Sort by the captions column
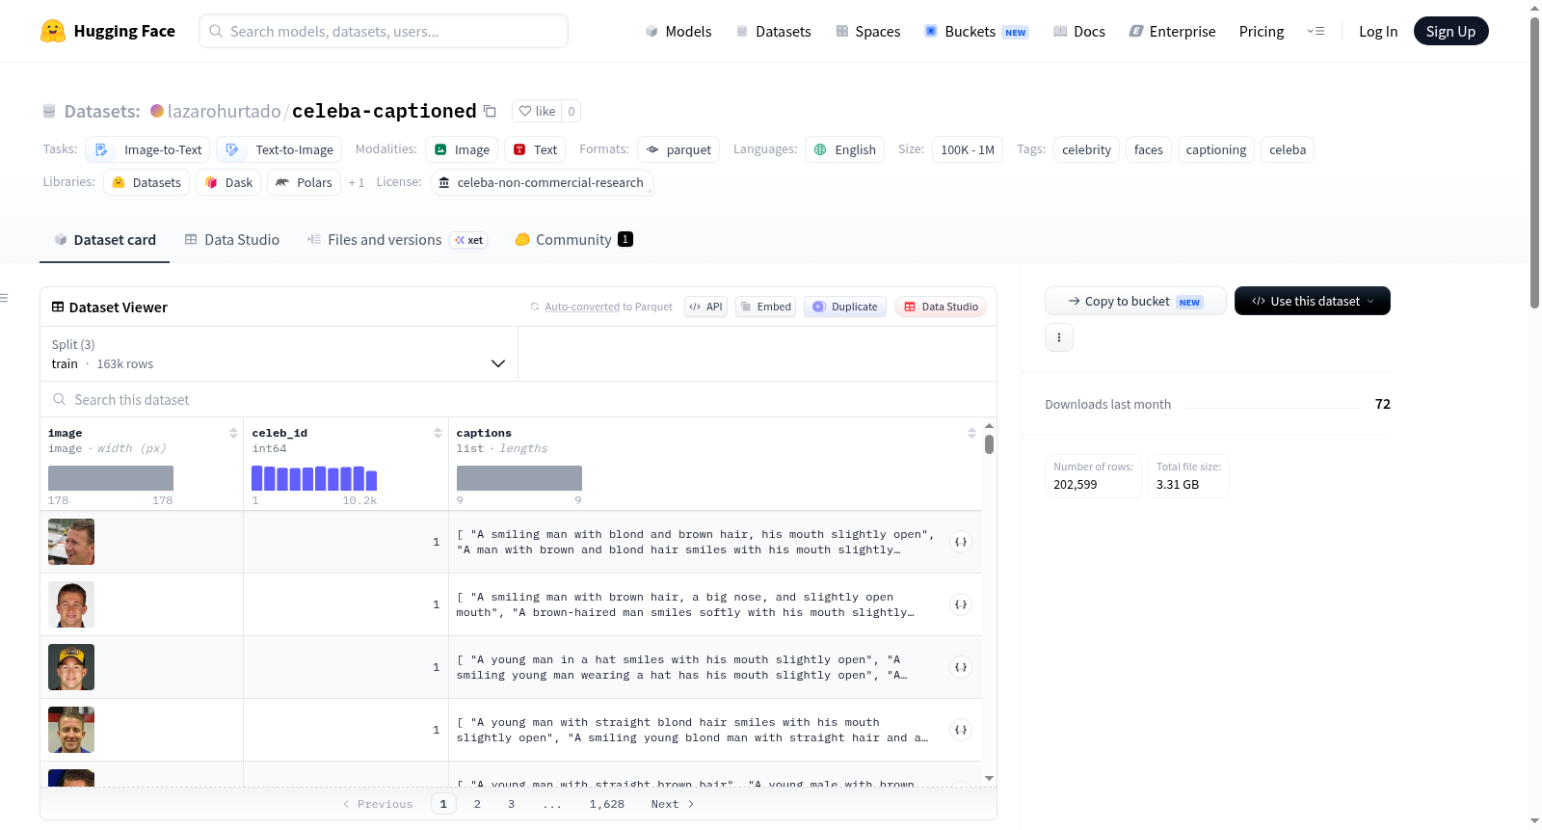 pos(971,433)
